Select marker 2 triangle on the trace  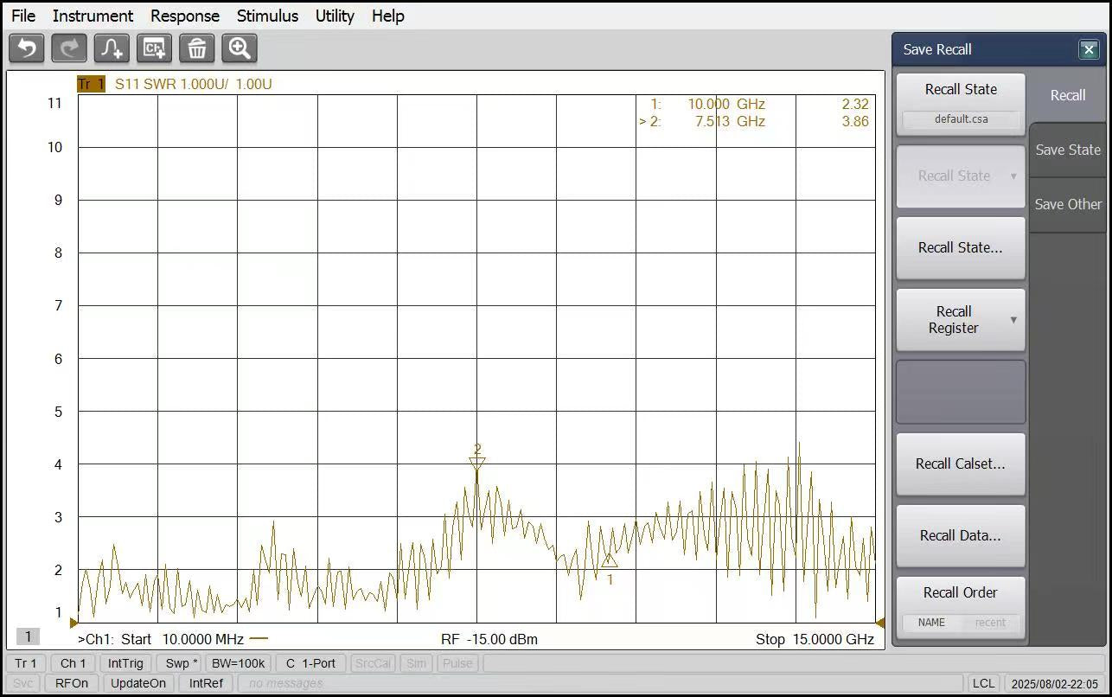click(476, 464)
